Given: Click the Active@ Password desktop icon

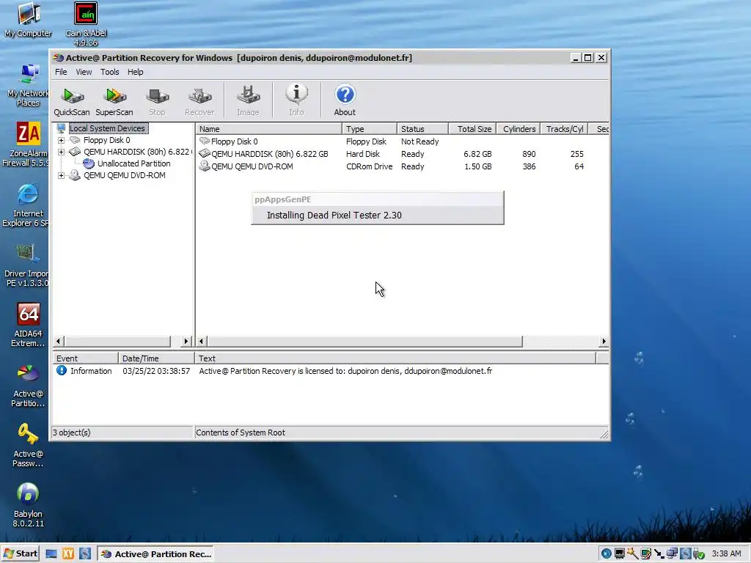Looking at the screenshot, I should point(28,446).
